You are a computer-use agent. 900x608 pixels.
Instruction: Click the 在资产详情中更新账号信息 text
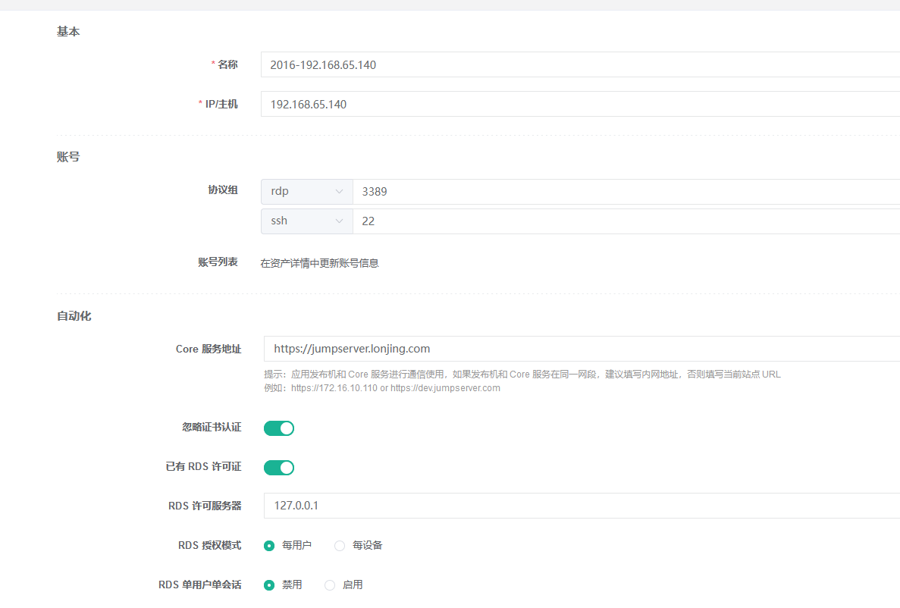(321, 262)
